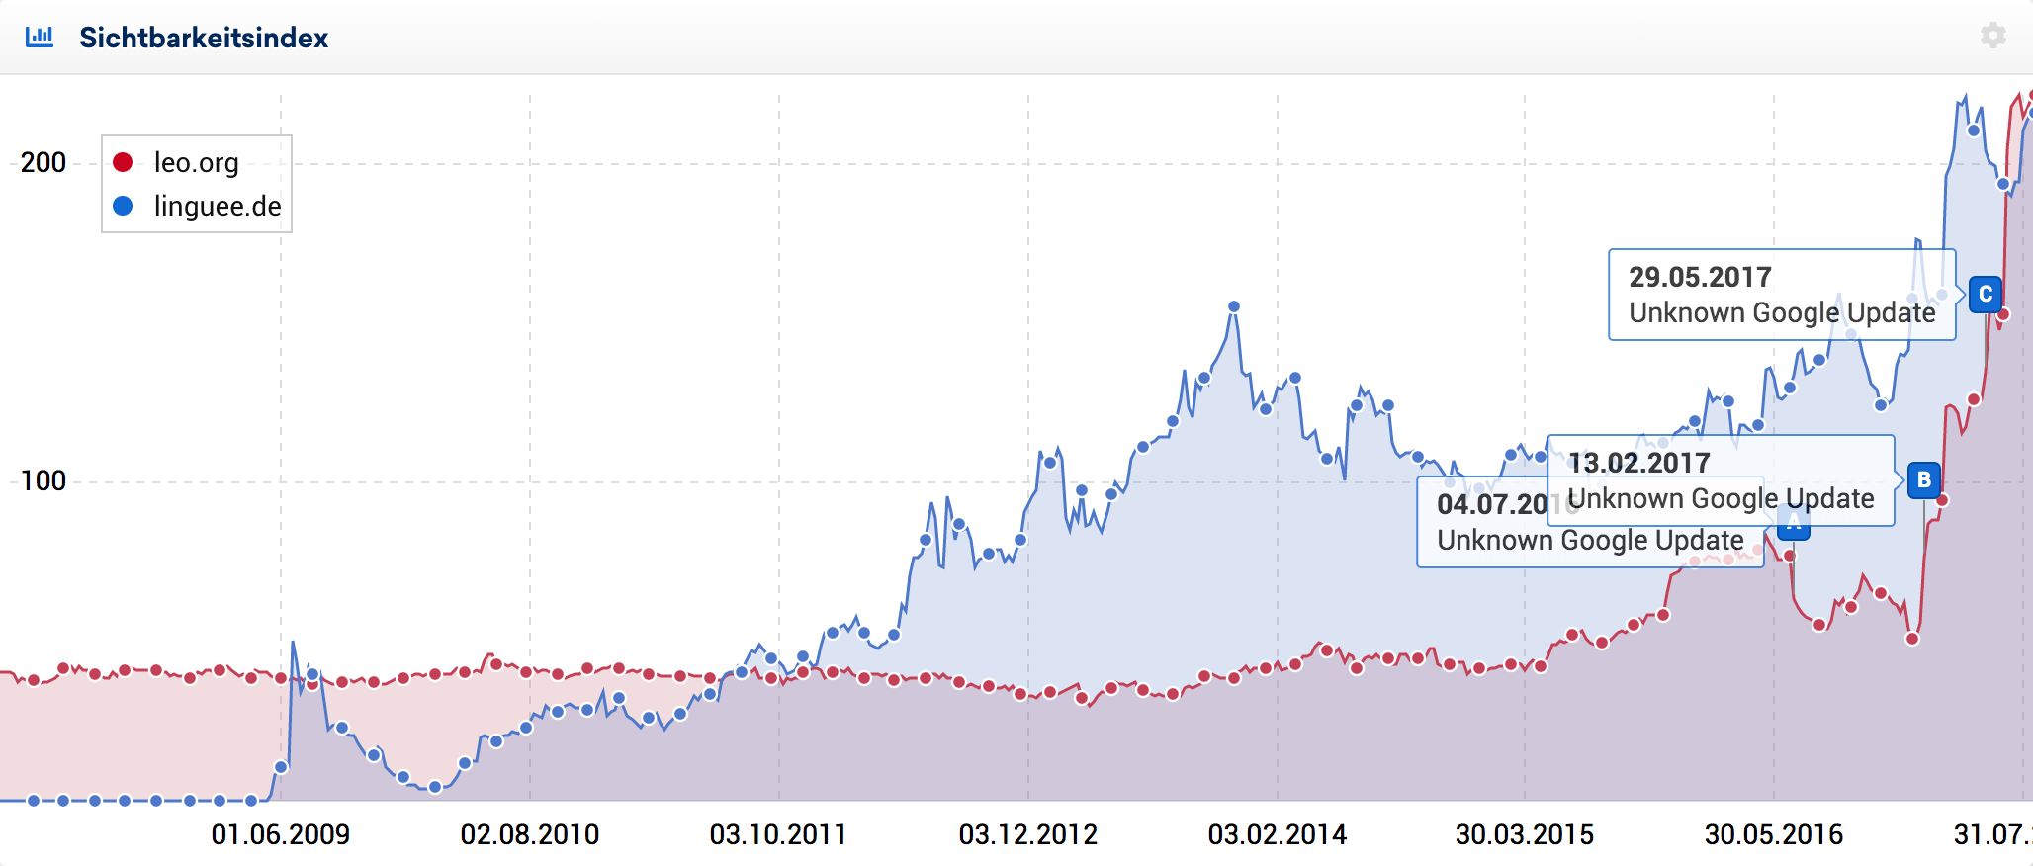Select event marker C on the chart

point(1985,295)
